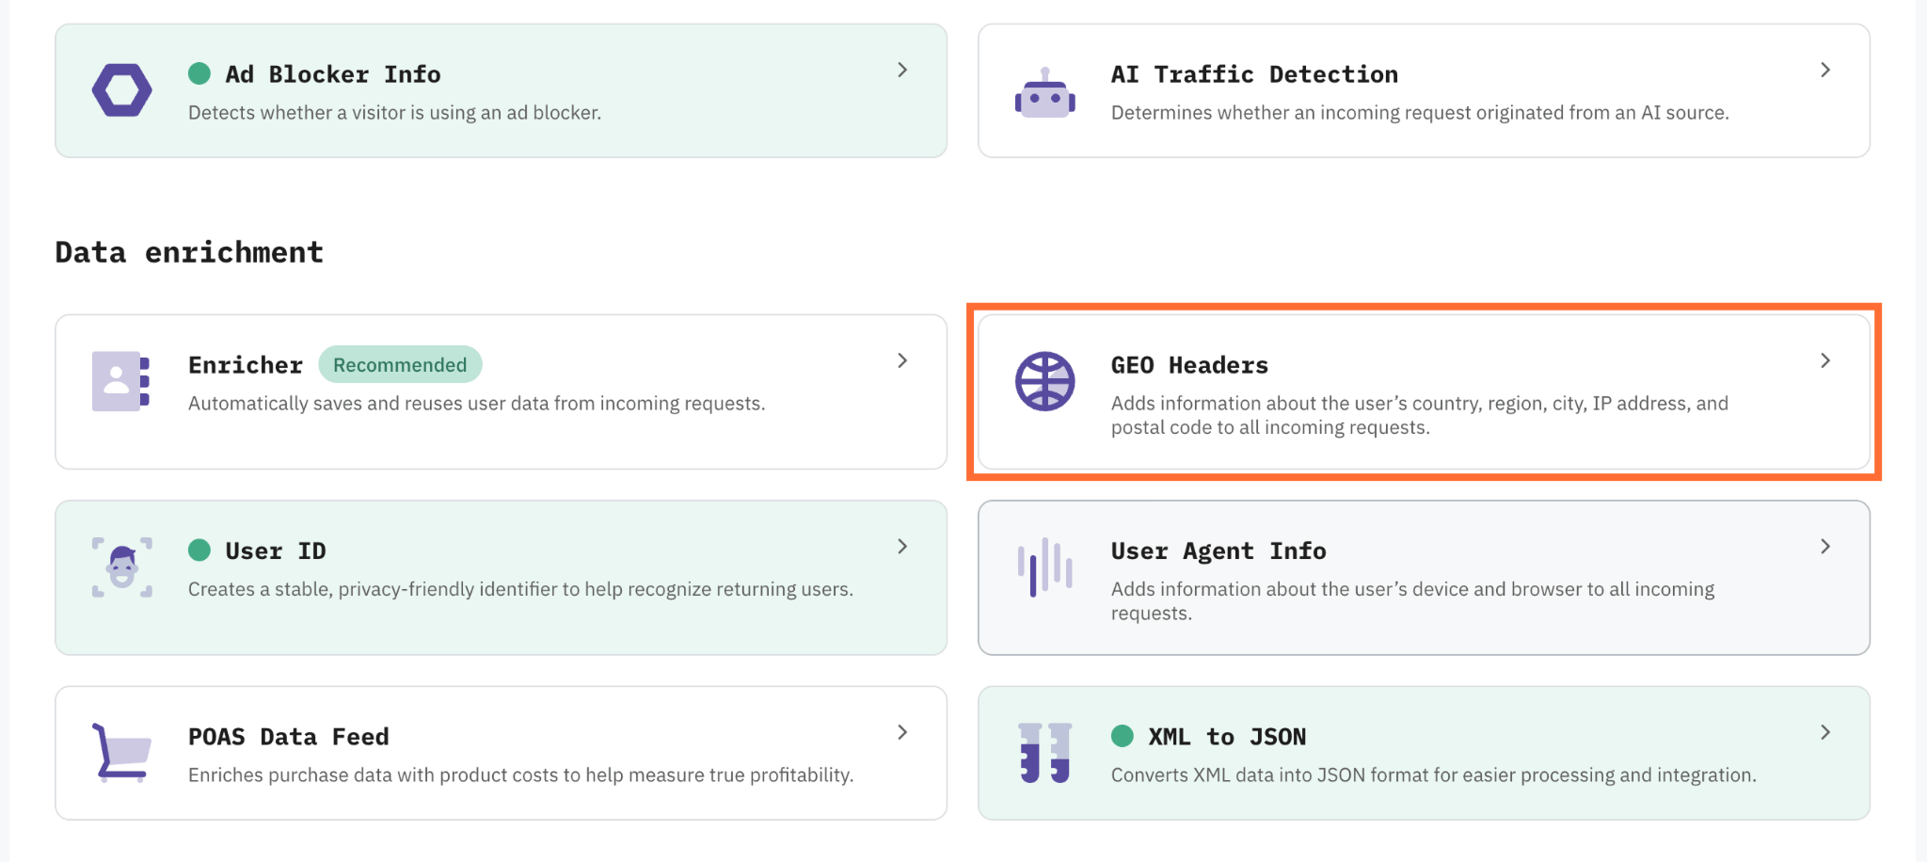Click the User Agent Info waveform icon

pos(1045,567)
